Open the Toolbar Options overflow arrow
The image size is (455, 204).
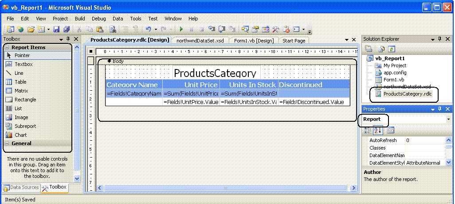click(x=310, y=31)
